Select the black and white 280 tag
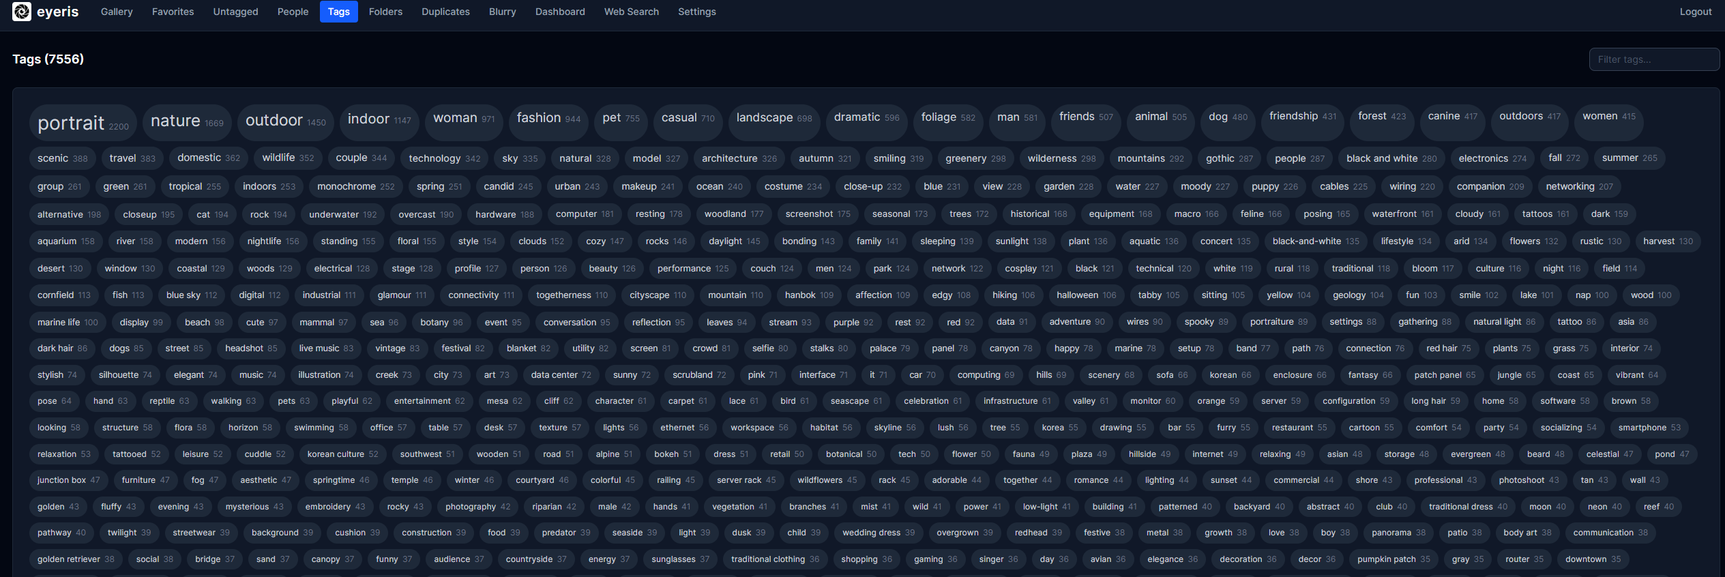This screenshot has height=577, width=1725. (x=1391, y=158)
